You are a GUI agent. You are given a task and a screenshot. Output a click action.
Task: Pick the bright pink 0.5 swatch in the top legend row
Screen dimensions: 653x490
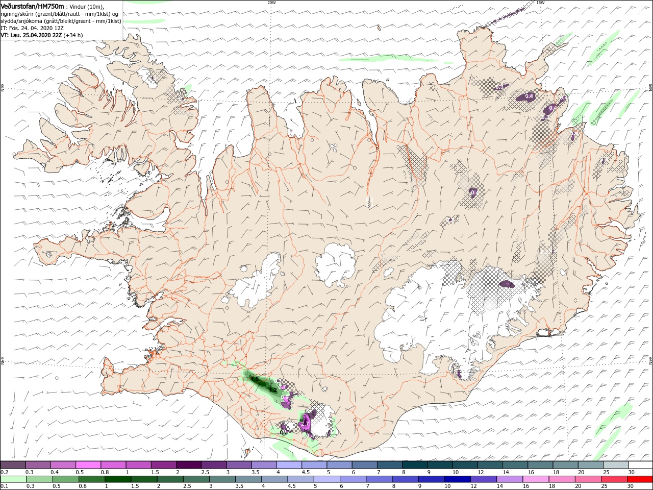click(88, 465)
